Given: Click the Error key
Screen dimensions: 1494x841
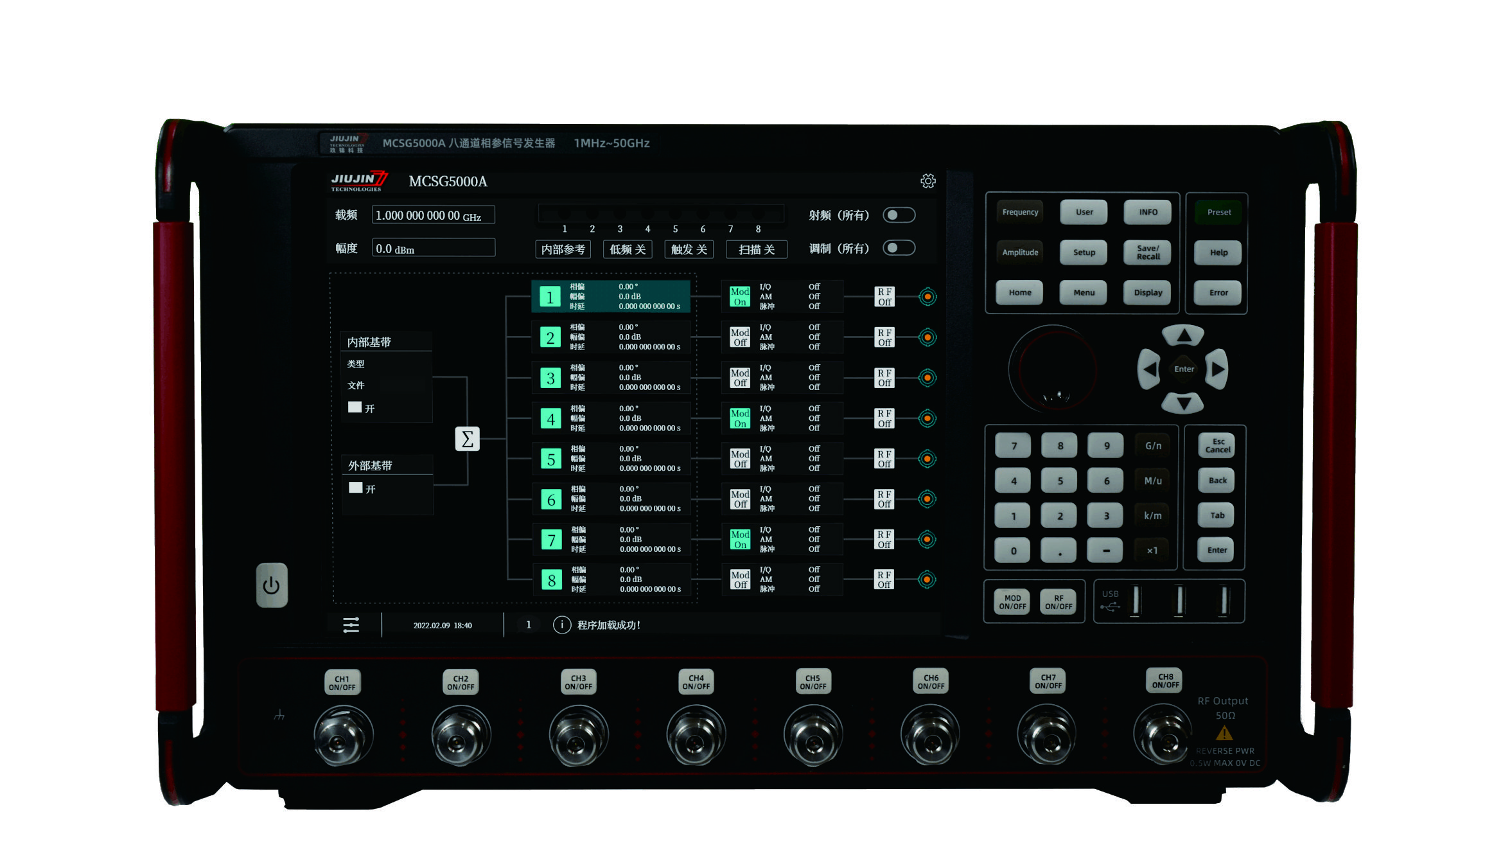Looking at the screenshot, I should coord(1218,293).
